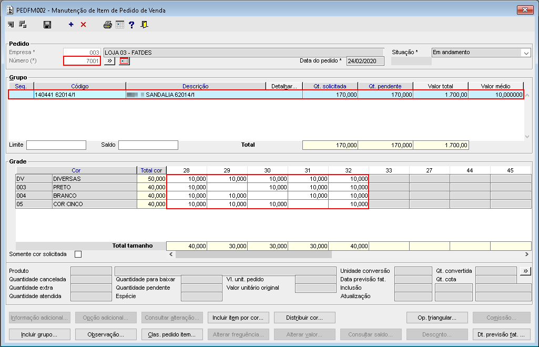The height and width of the screenshot is (347, 539).
Task: Sort by Código column header
Action: (80, 86)
